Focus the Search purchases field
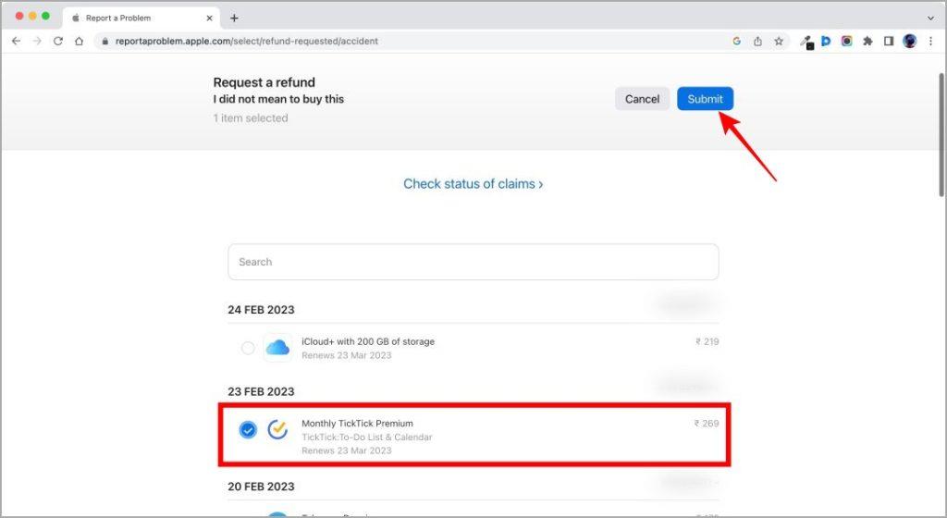Screen dimensions: 947x518 click(473, 262)
